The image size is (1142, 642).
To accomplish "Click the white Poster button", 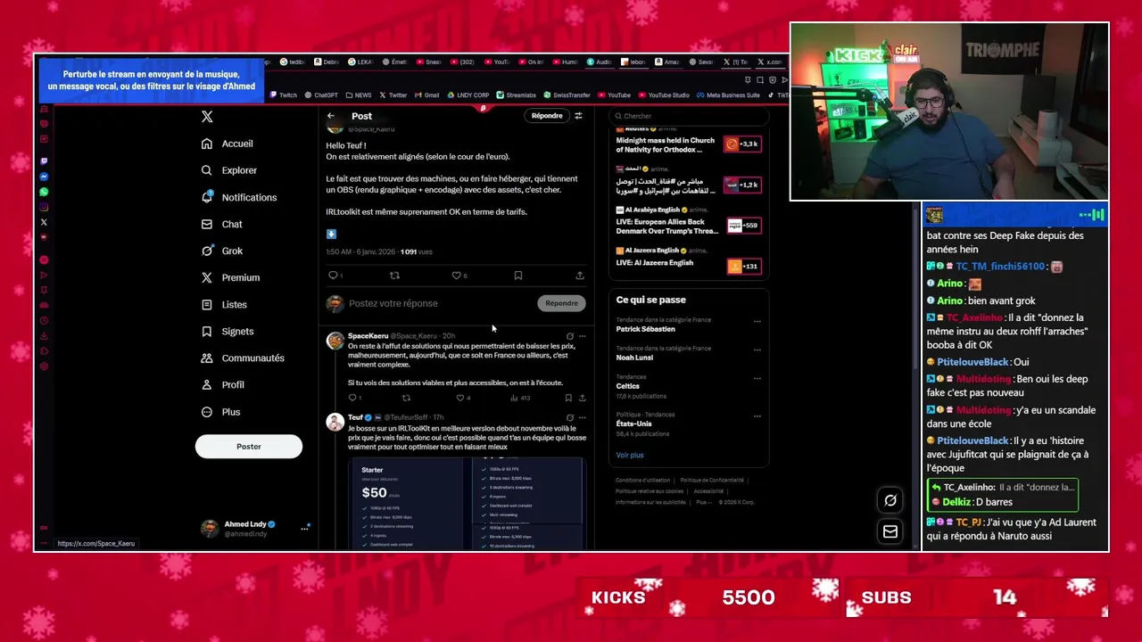I will tap(249, 446).
